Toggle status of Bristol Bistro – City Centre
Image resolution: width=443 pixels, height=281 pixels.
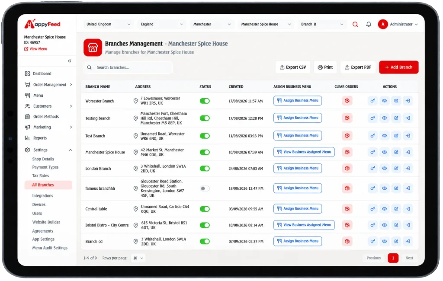(205, 225)
